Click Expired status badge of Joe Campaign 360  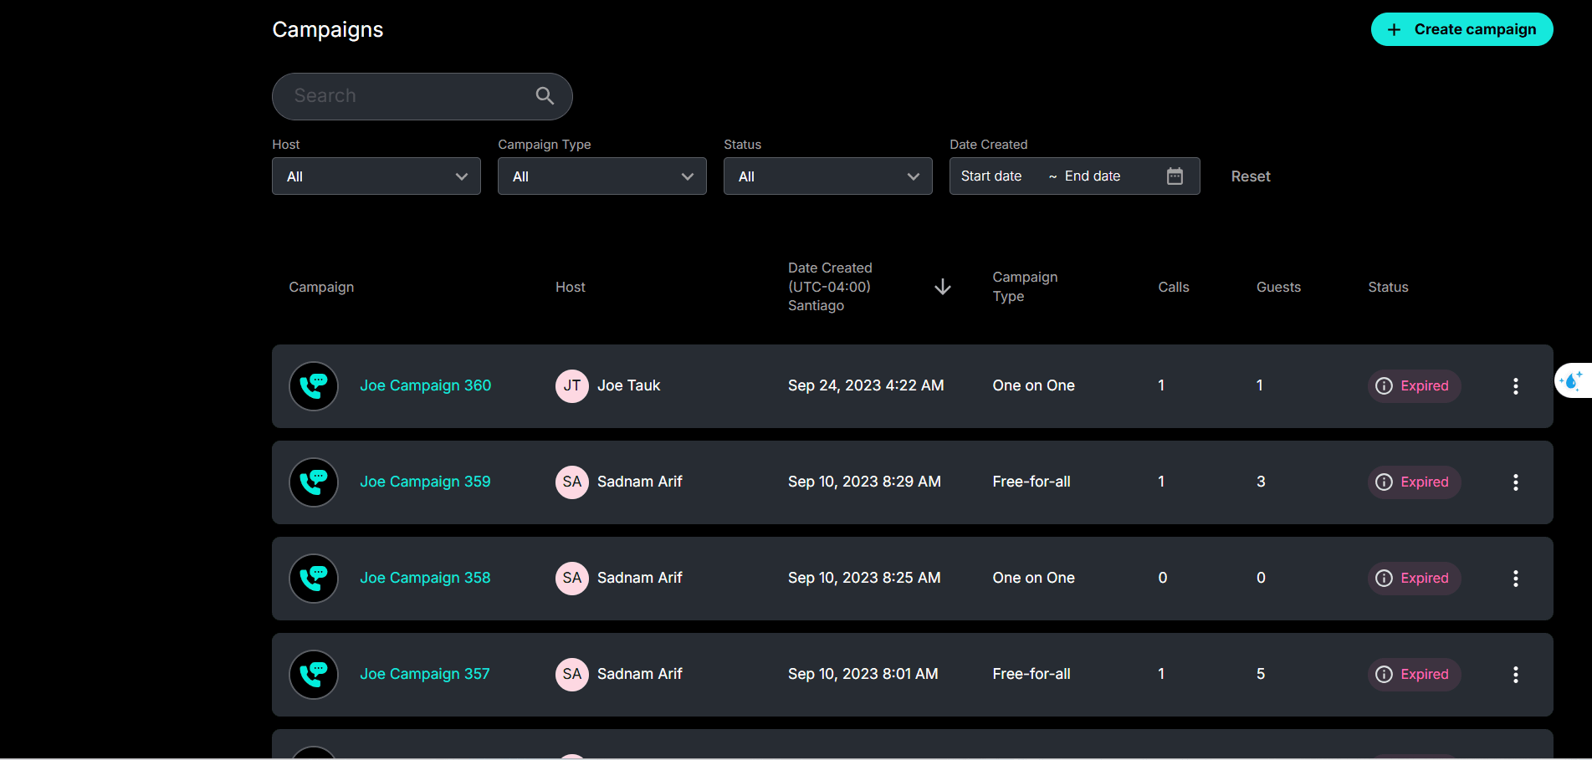(x=1415, y=386)
